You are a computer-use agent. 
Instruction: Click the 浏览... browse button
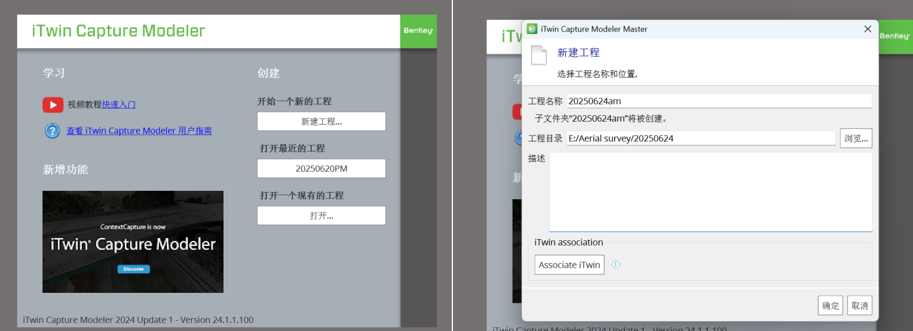click(856, 138)
